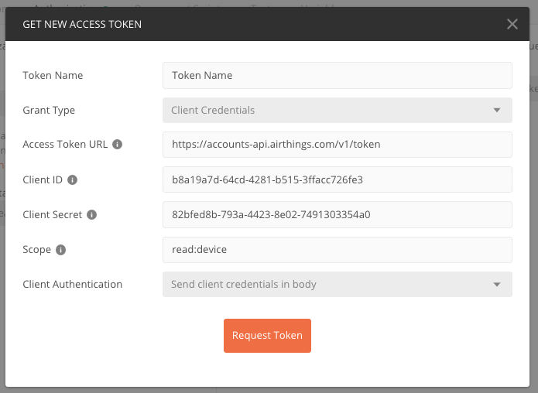
Task: Click the info icon next to Access Token URL
Action: [118, 145]
